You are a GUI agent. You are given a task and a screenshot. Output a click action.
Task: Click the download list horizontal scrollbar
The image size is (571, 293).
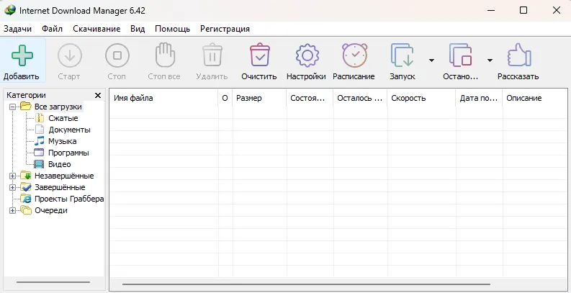click(x=306, y=284)
